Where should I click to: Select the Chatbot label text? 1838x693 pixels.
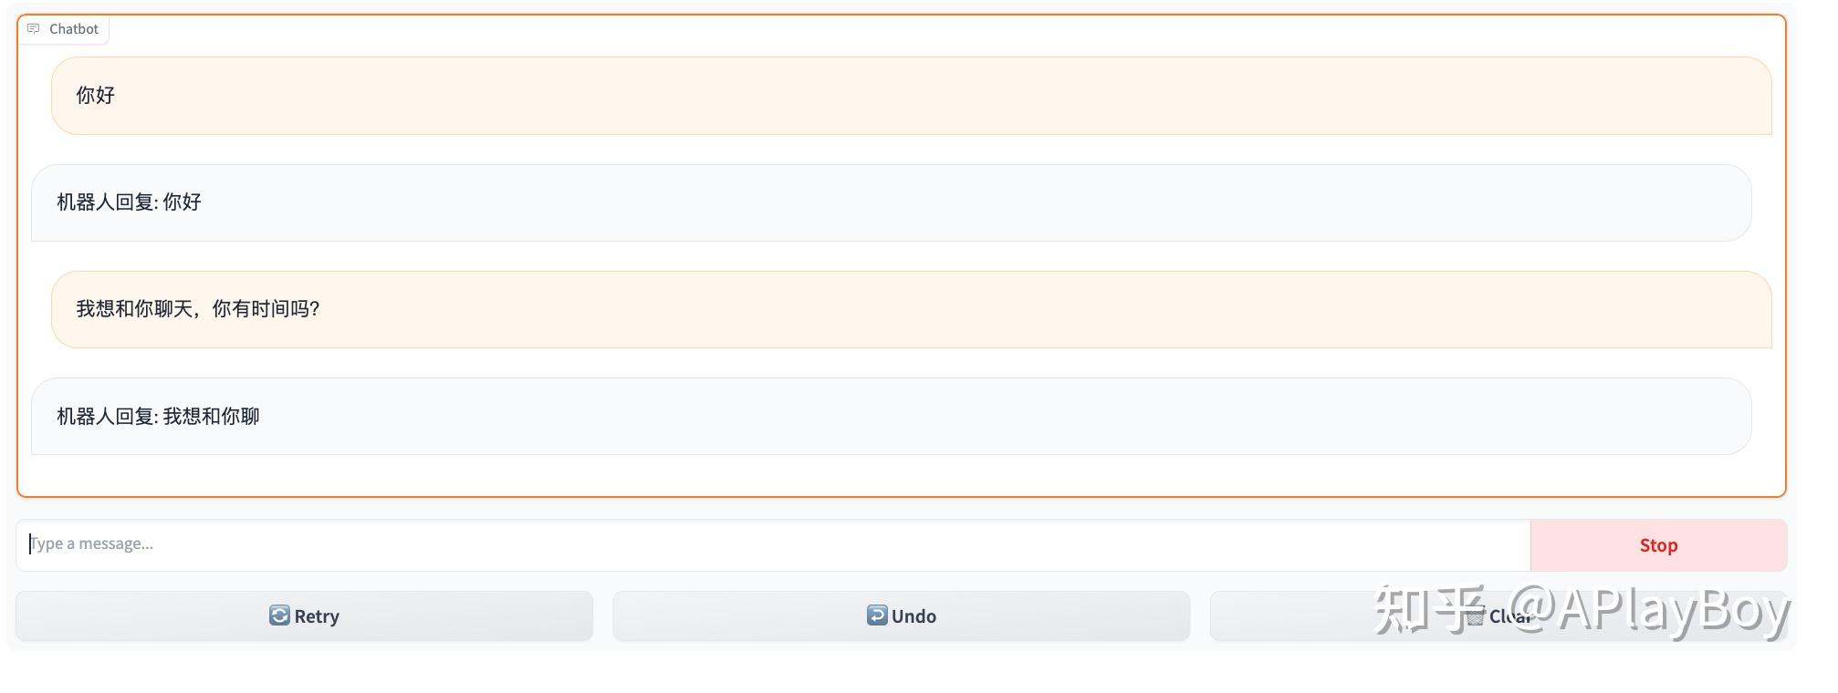pyautogui.click(x=74, y=29)
